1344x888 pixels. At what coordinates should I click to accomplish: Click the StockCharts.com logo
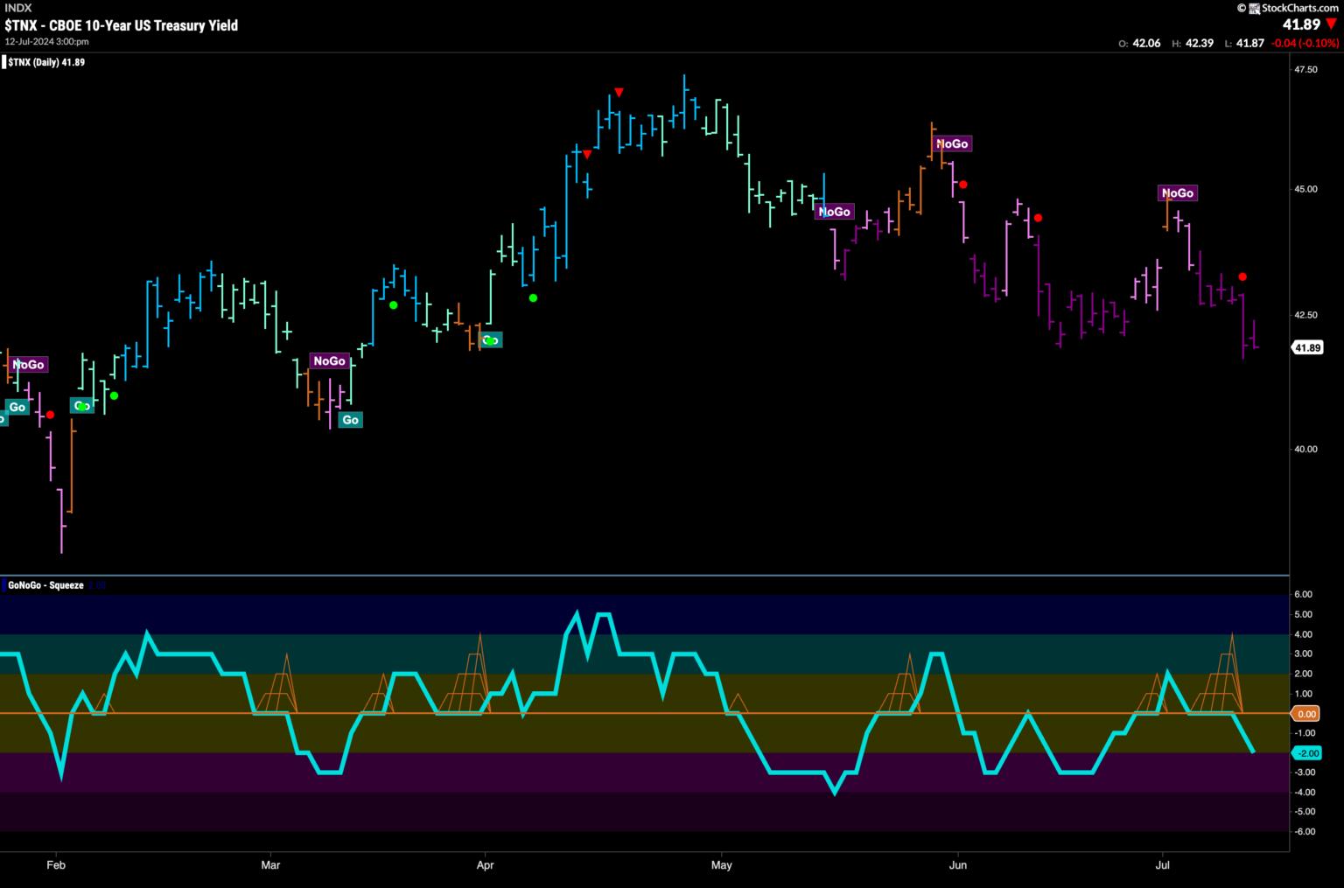1292,8
